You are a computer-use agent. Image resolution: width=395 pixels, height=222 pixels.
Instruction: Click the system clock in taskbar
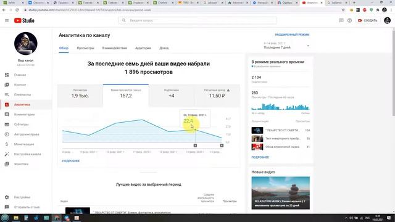[378, 218]
